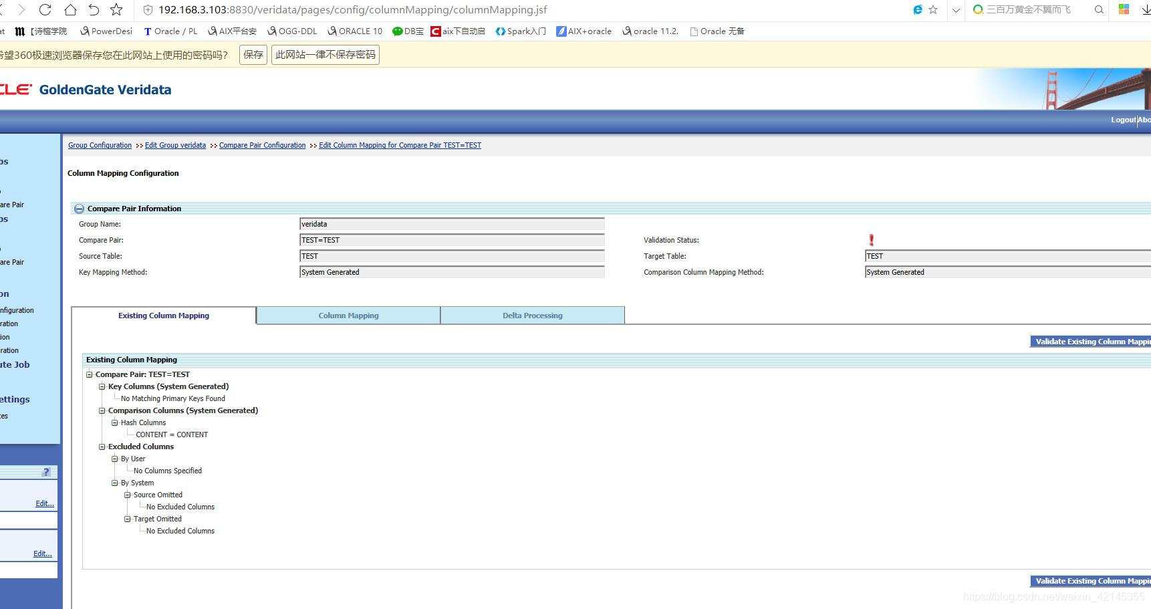This screenshot has width=1151, height=609.
Task: Click the sidebar help question mark icon
Action: (x=46, y=472)
